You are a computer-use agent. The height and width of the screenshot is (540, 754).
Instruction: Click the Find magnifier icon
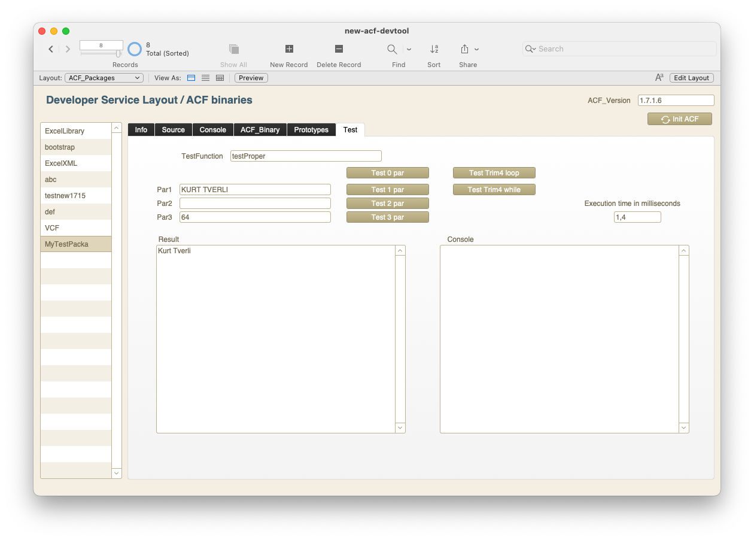(x=392, y=49)
